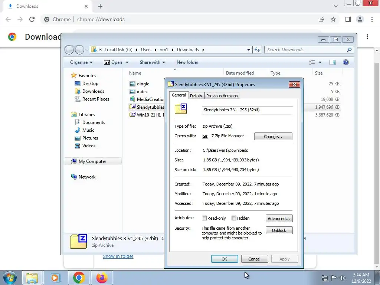Toggle the Explorer preview pane icon
Viewport: 380px width, 285px height.
point(332,62)
